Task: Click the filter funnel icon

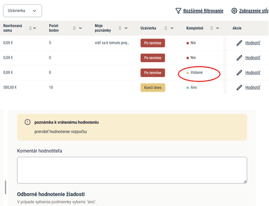Action: (178, 11)
